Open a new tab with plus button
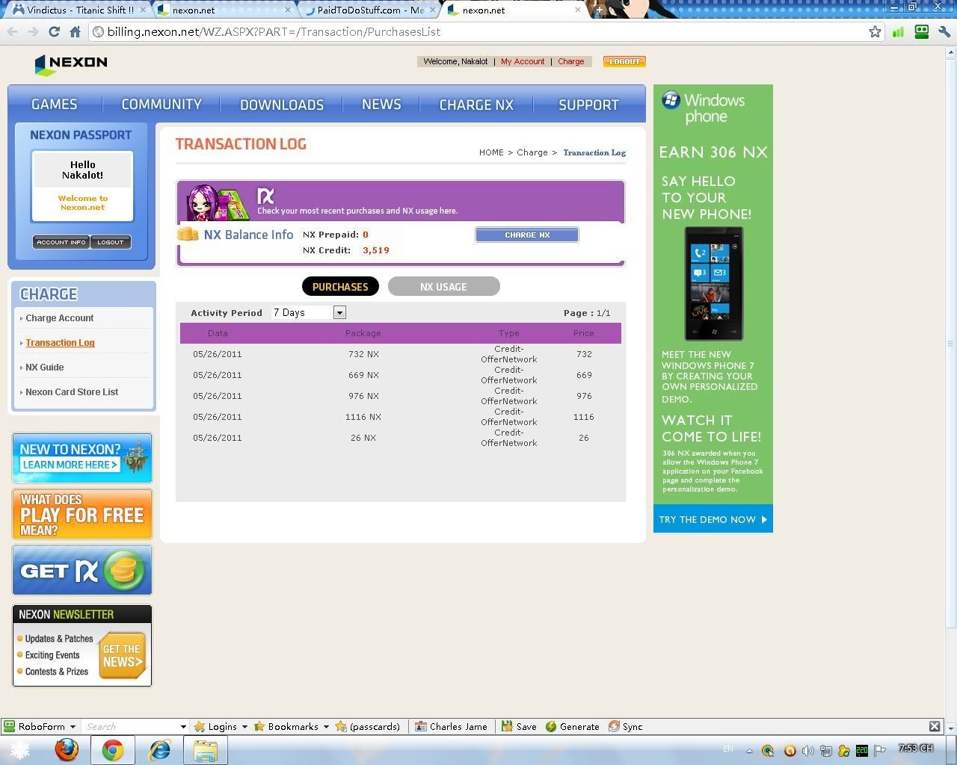957x765 pixels. (599, 10)
